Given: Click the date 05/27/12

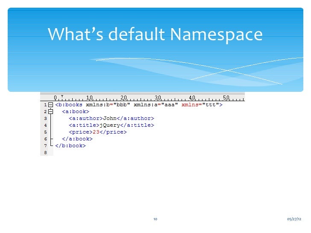Looking at the screenshot, I should click(294, 219).
